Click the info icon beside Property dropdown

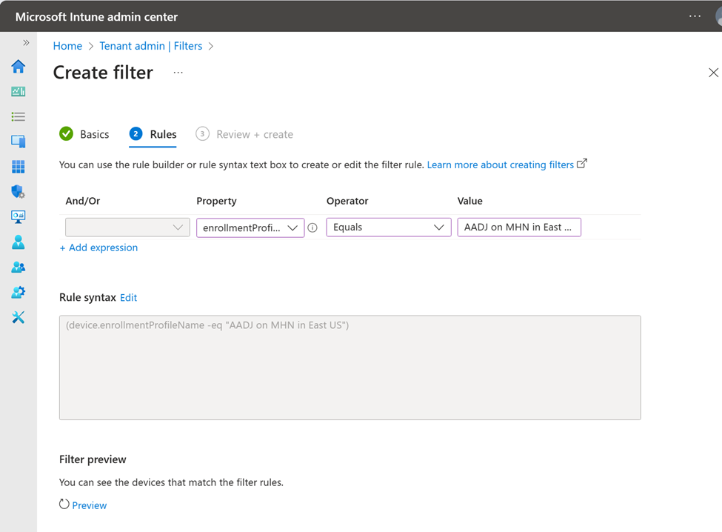pos(312,227)
